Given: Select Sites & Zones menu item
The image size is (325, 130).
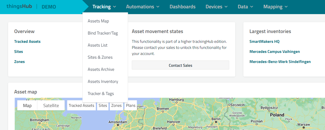Looking at the screenshot, I should click(x=100, y=57).
